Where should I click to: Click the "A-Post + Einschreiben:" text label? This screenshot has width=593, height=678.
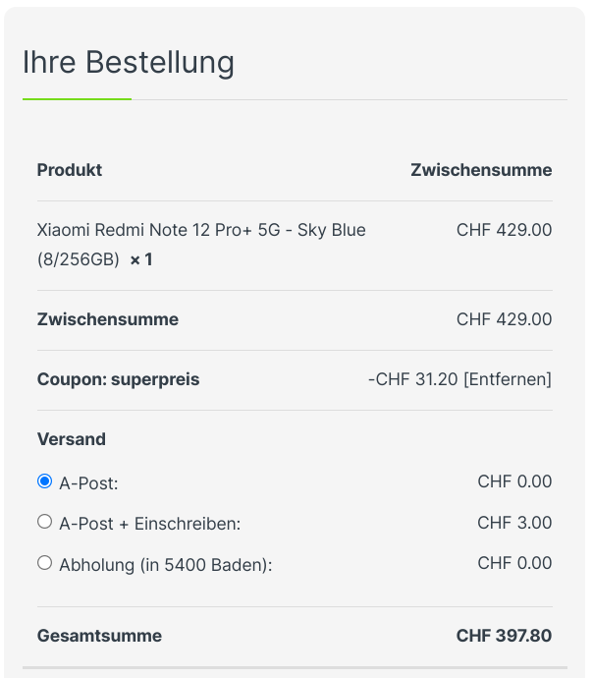coord(149,524)
